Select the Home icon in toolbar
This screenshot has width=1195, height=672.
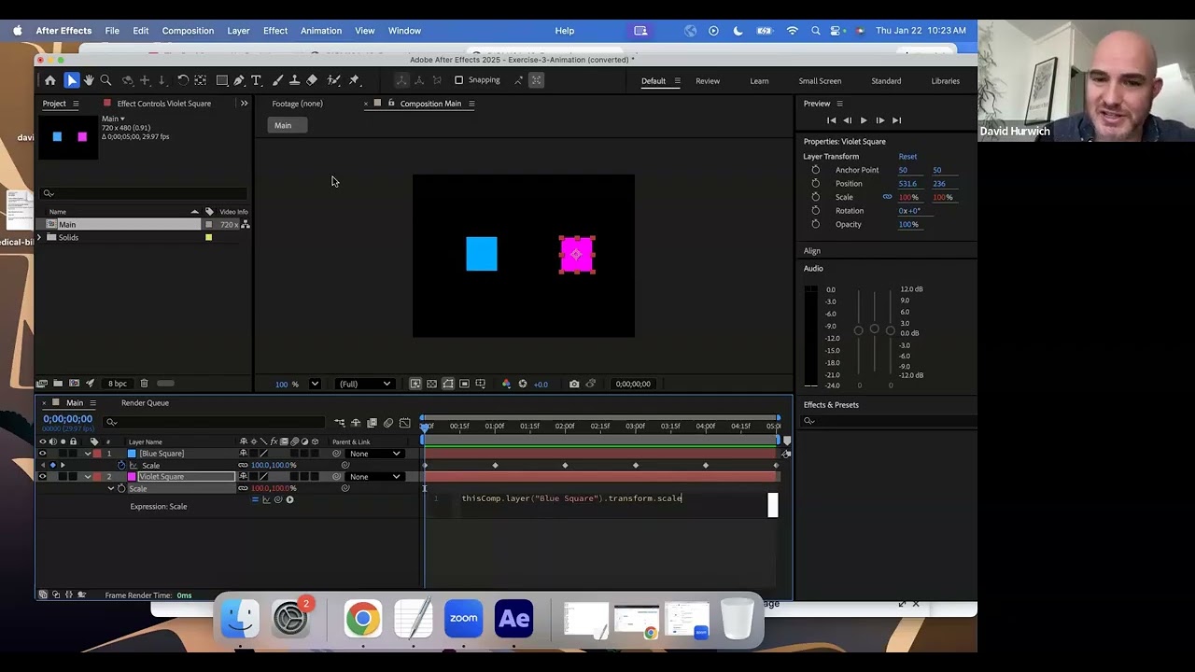50,80
